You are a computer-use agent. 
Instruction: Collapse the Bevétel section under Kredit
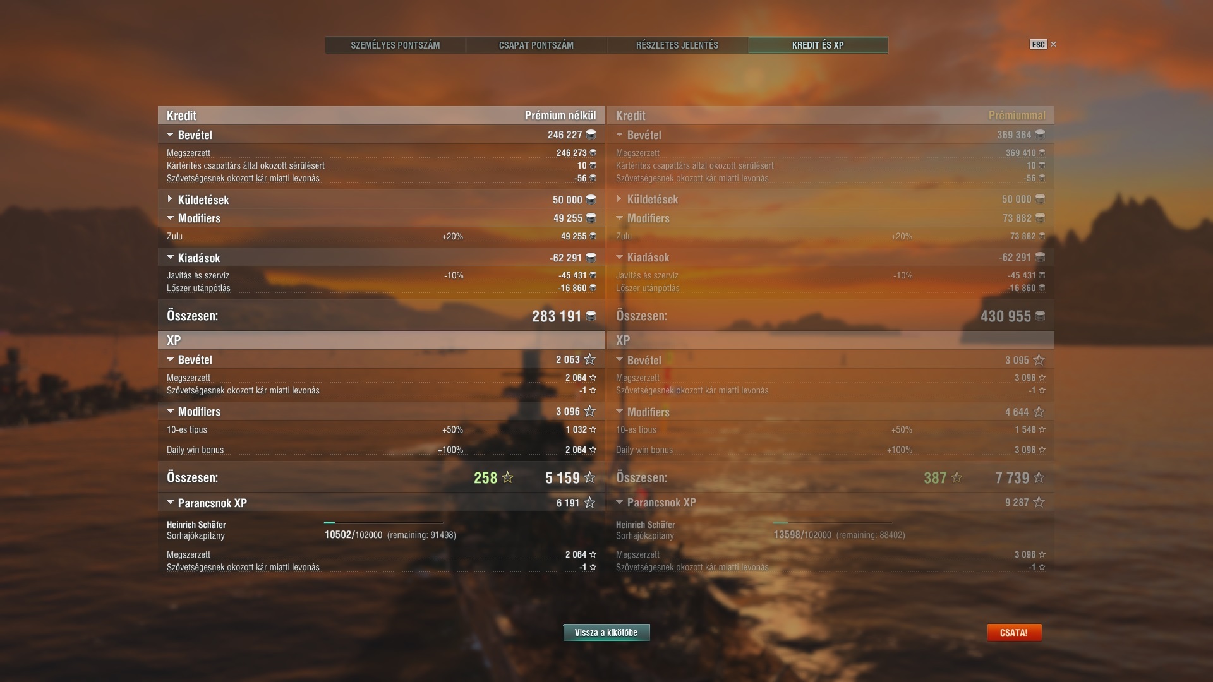tap(170, 135)
